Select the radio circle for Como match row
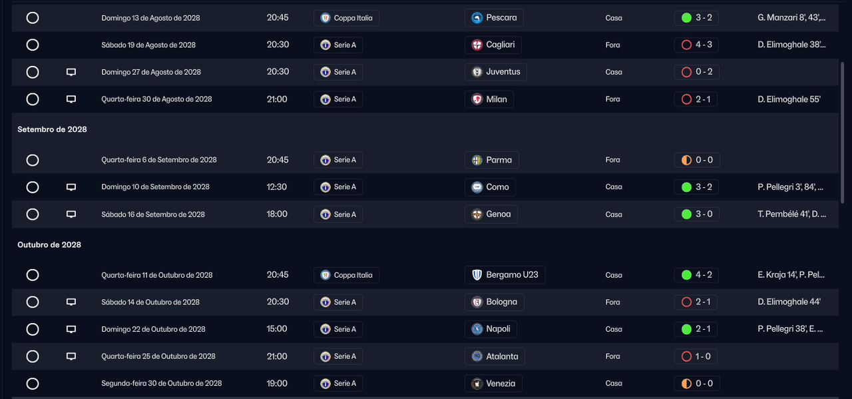This screenshot has height=399, width=852. click(x=33, y=187)
